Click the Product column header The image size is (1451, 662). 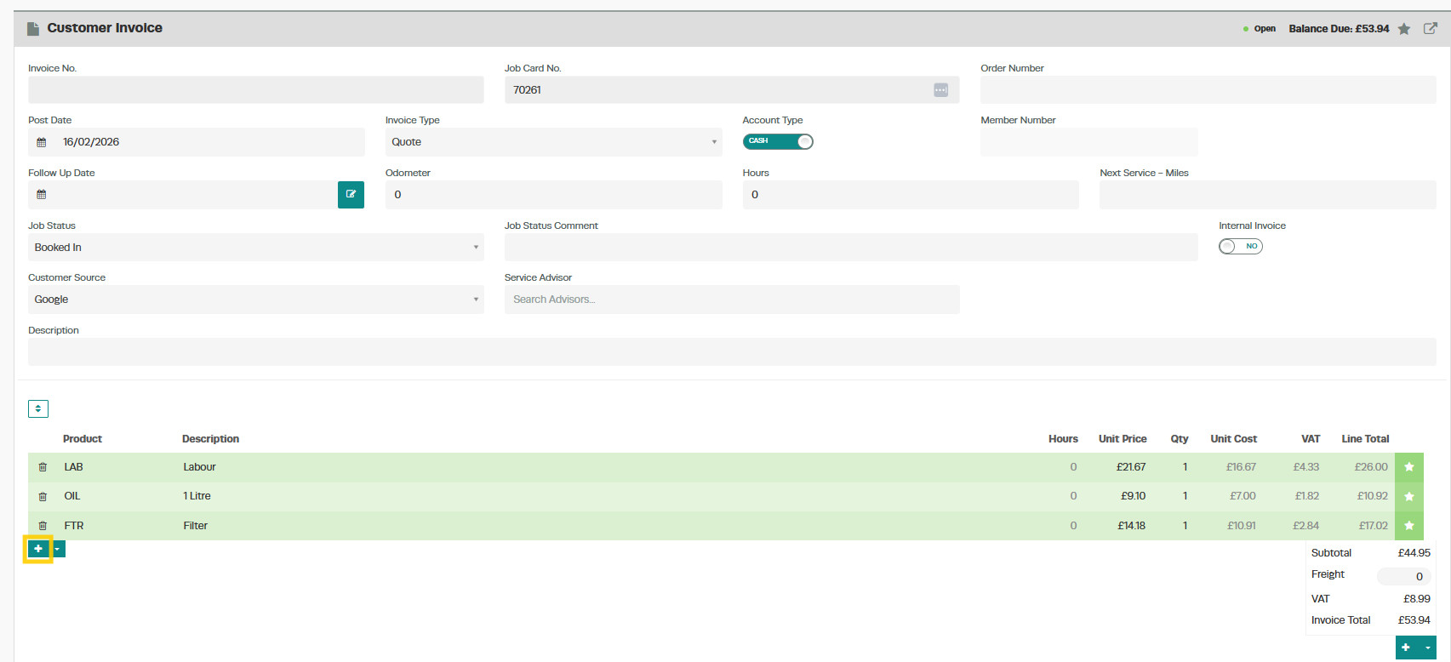tap(83, 439)
